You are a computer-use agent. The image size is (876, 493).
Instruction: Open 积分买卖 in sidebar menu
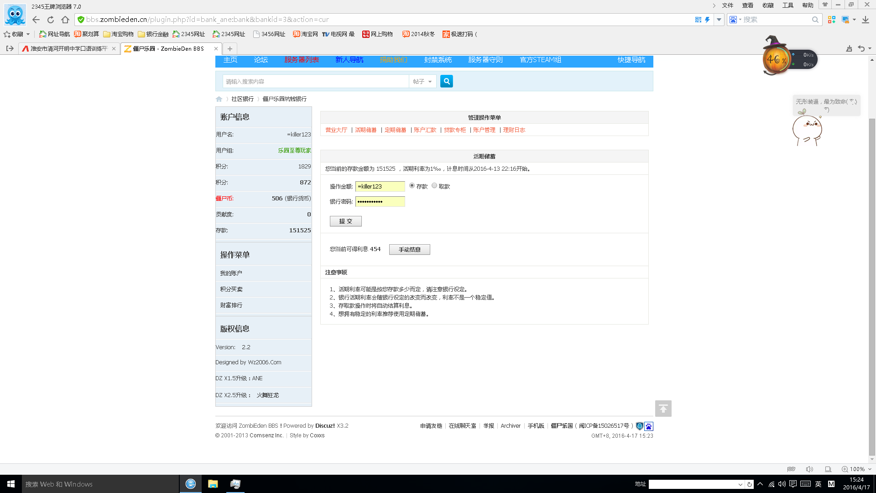coord(231,289)
